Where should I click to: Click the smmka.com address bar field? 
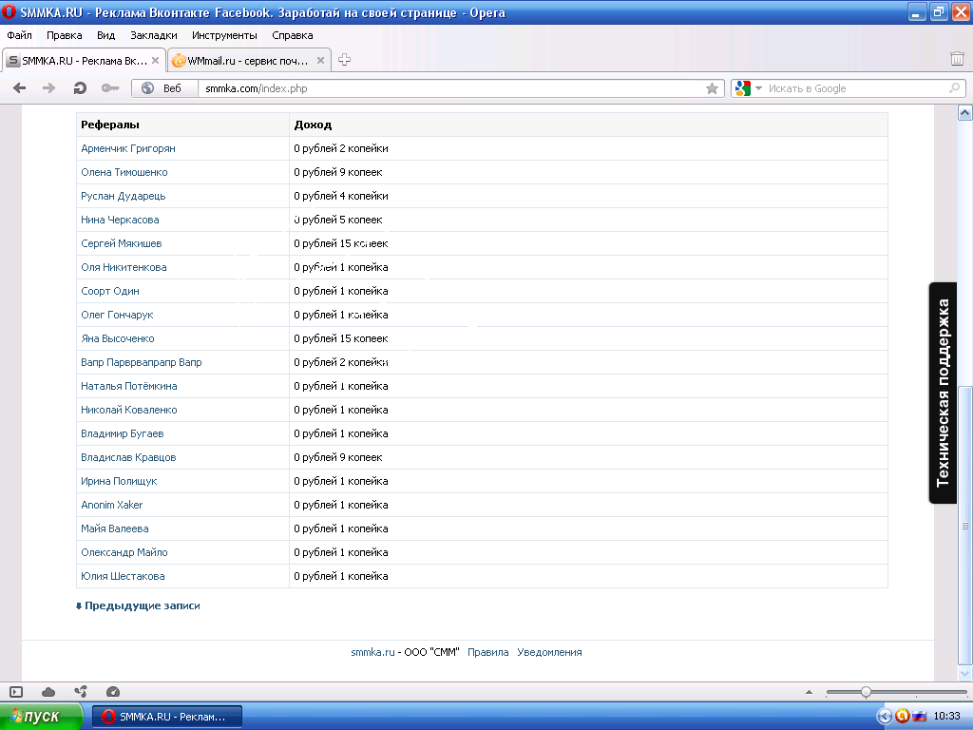447,88
